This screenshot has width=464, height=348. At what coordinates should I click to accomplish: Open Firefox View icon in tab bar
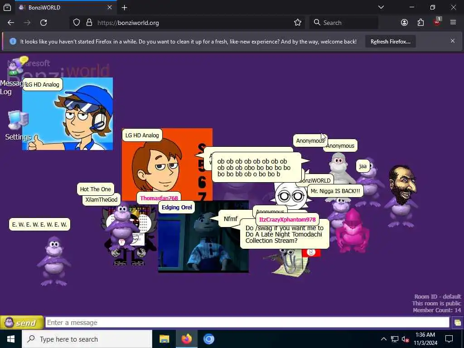click(7, 8)
